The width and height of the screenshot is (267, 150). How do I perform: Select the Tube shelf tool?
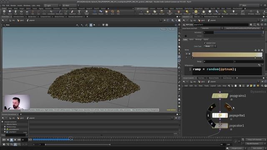[x=15, y=12]
